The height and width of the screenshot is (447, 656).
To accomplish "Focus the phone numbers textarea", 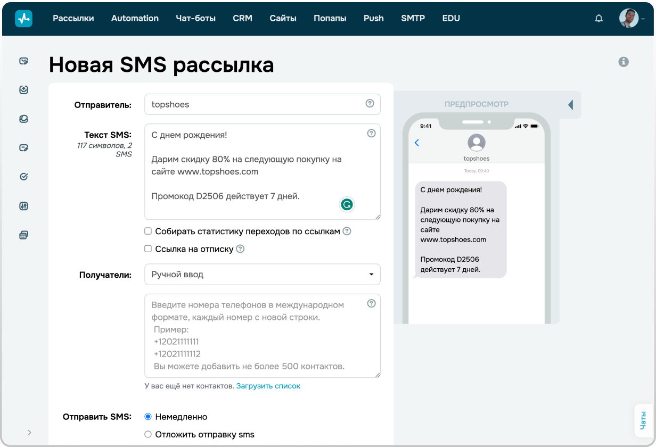I will 263,336.
